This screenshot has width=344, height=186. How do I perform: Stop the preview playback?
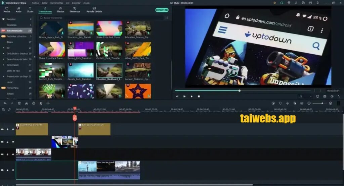(199, 96)
